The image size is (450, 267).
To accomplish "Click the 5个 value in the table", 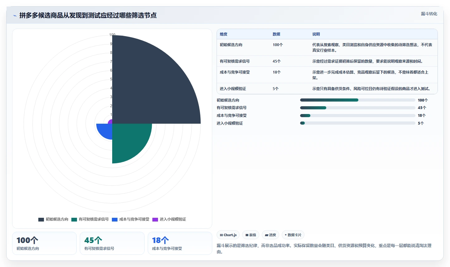I will pyautogui.click(x=275, y=89).
